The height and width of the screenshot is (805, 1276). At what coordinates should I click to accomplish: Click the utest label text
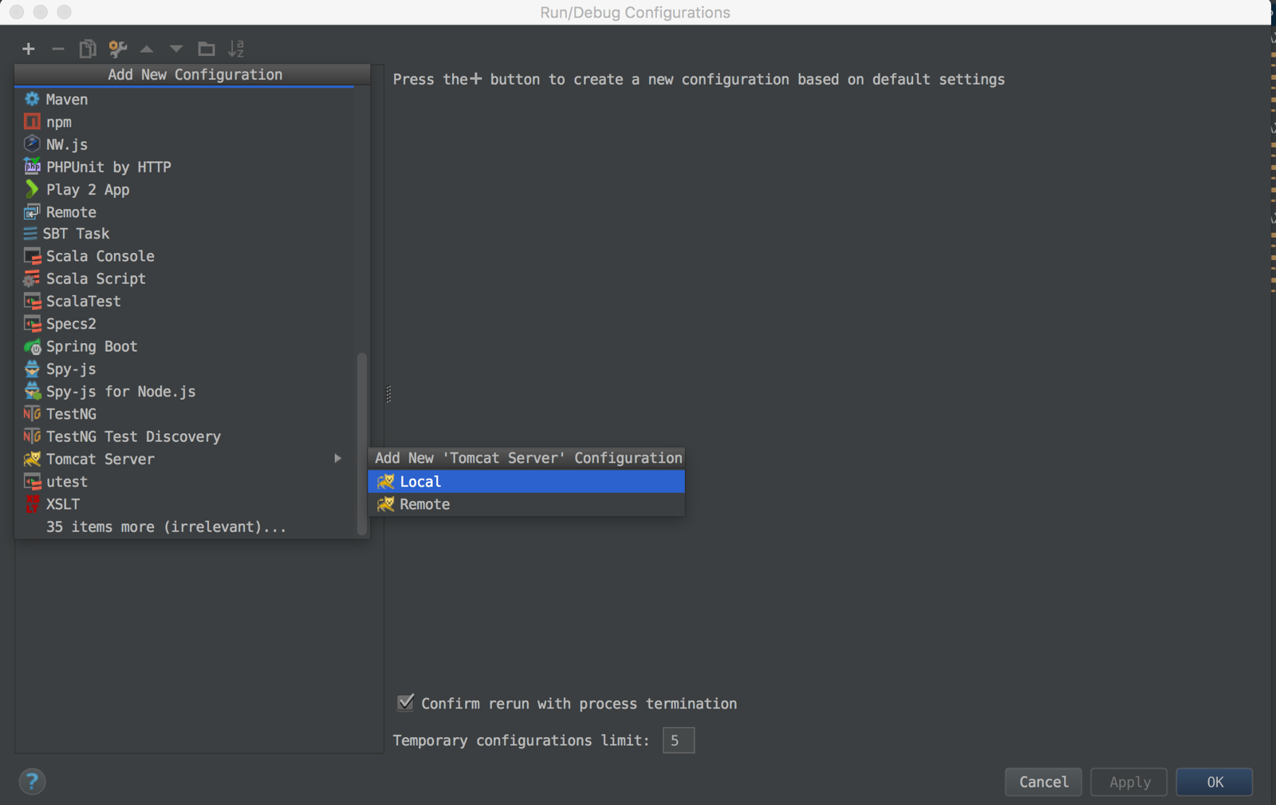pyautogui.click(x=67, y=481)
